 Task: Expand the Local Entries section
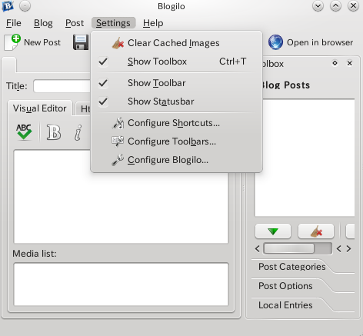pos(285,305)
